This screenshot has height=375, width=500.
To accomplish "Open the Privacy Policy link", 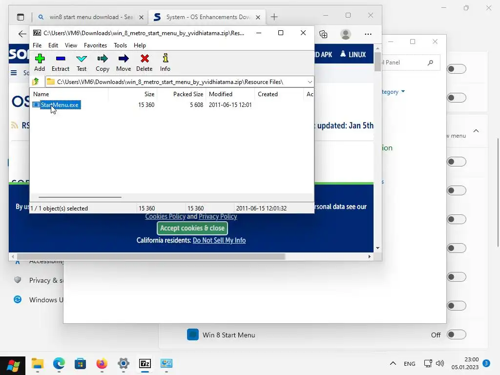I will (218, 216).
